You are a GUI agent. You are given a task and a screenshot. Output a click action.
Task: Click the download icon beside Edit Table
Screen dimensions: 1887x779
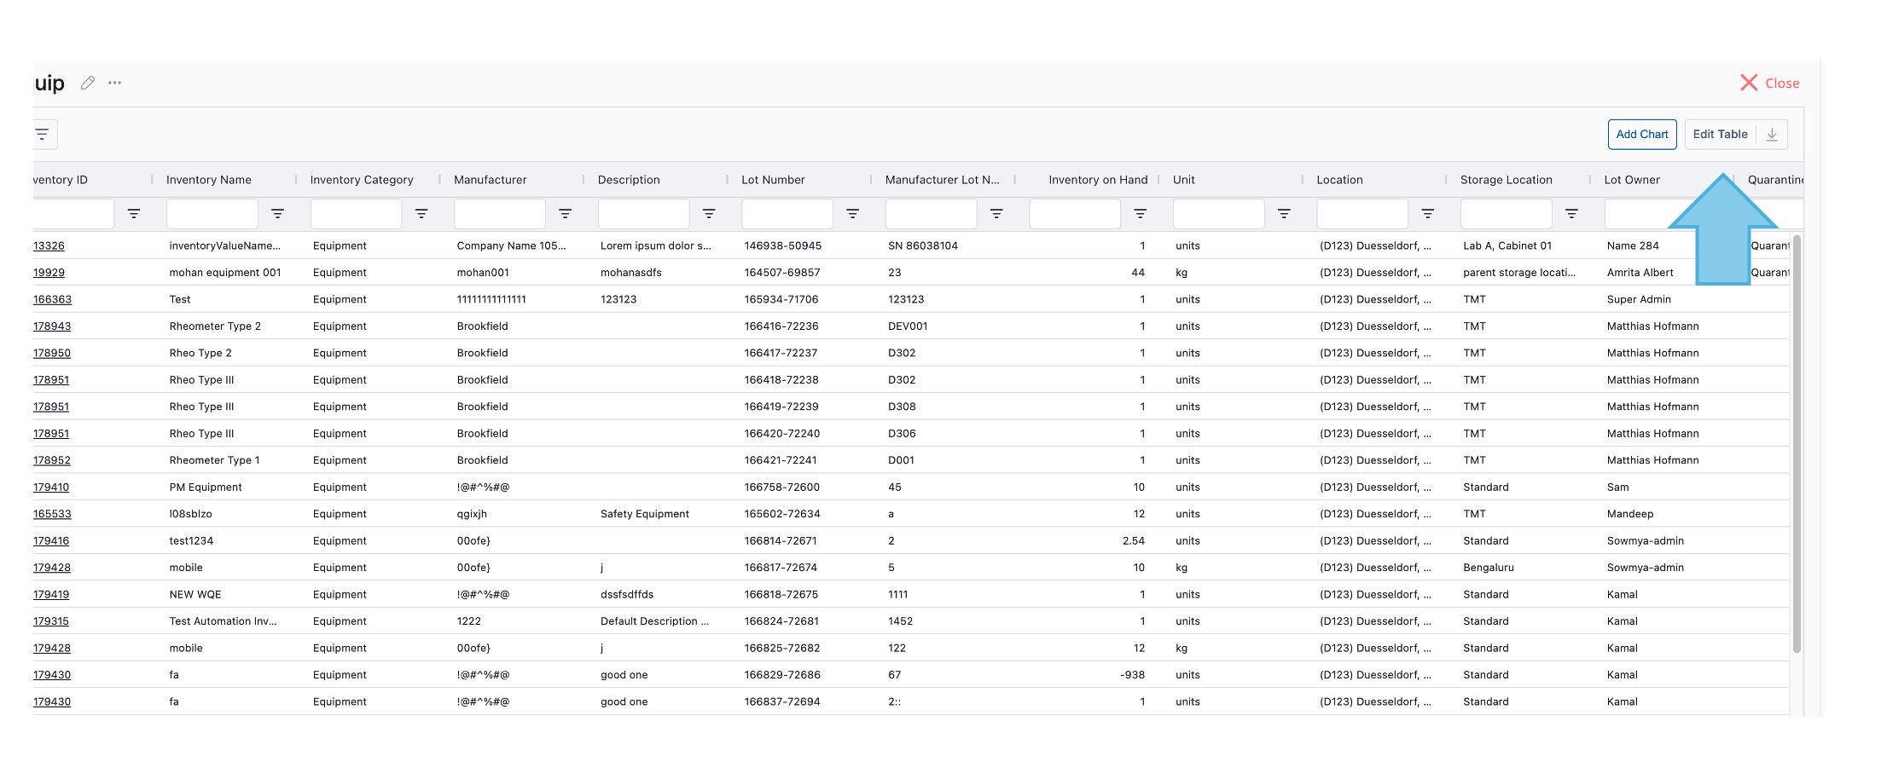coord(1773,134)
